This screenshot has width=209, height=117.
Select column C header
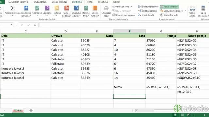[25, 31]
